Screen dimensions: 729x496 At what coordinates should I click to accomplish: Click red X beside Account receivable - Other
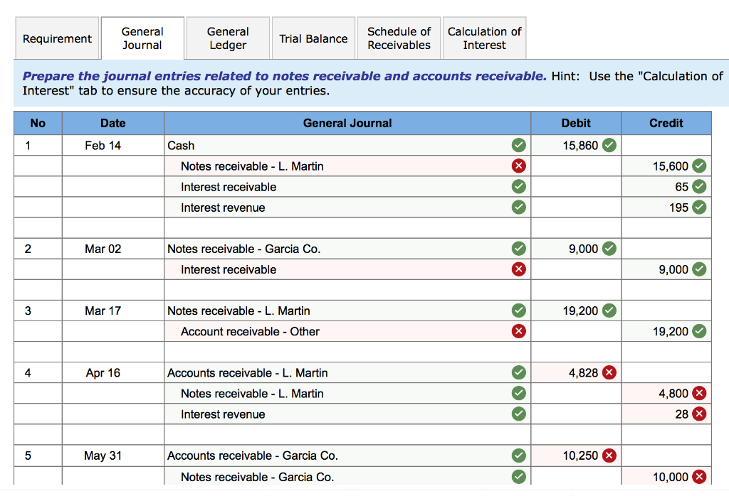click(519, 331)
